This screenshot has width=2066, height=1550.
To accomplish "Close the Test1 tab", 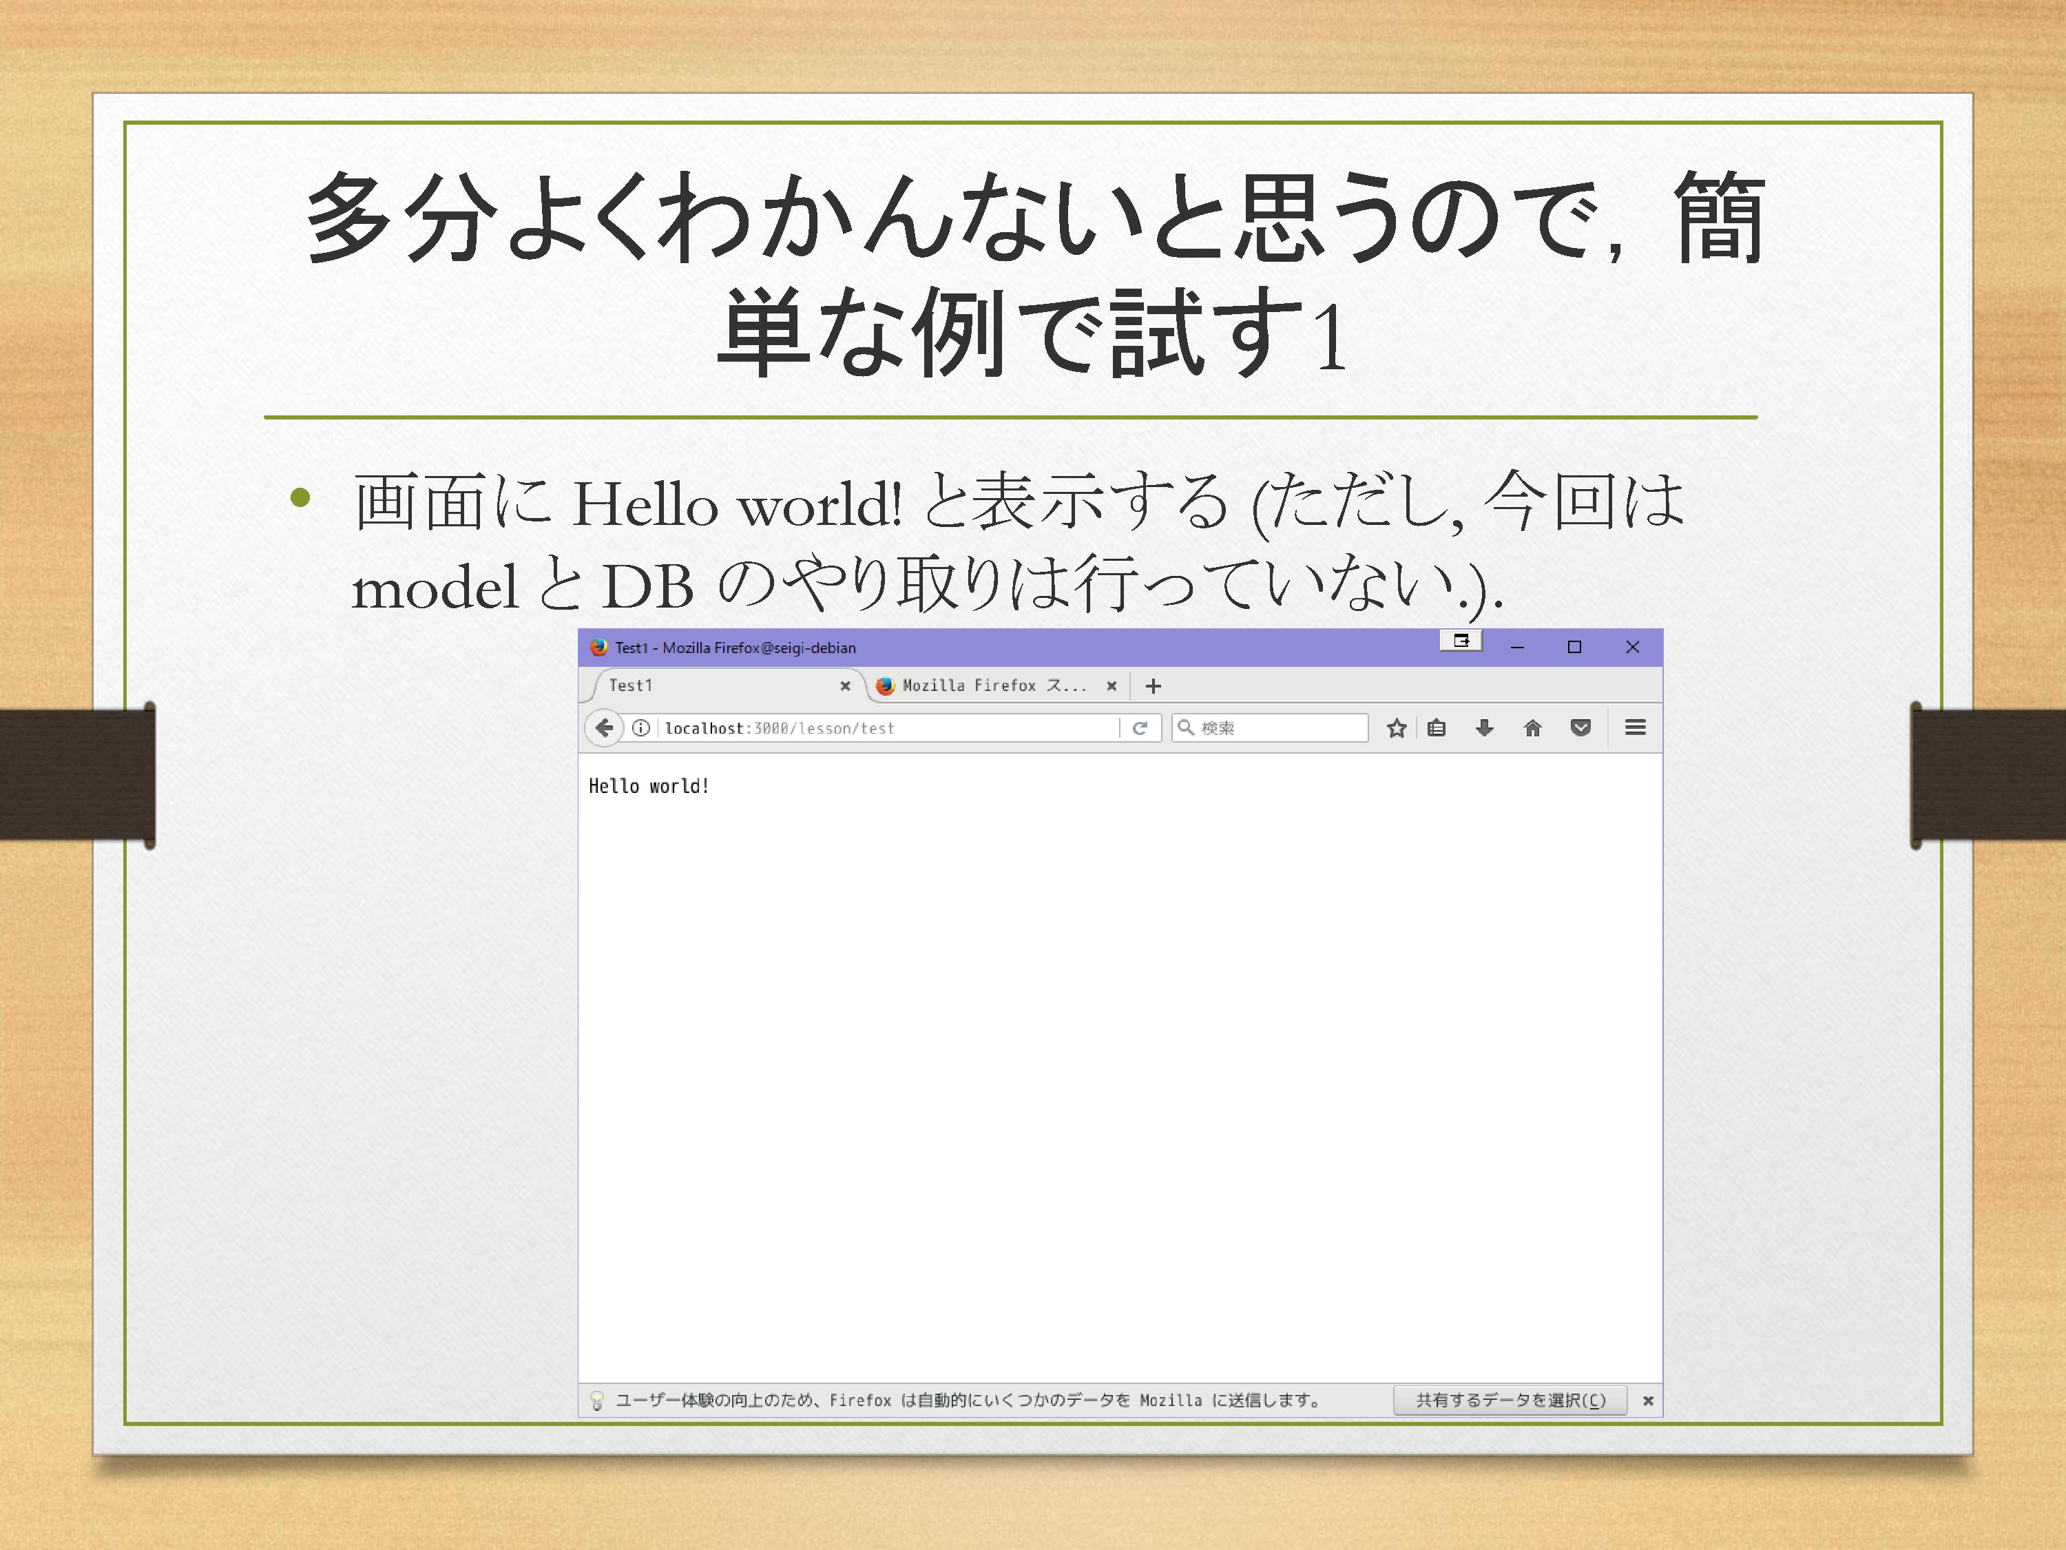I will click(x=845, y=685).
